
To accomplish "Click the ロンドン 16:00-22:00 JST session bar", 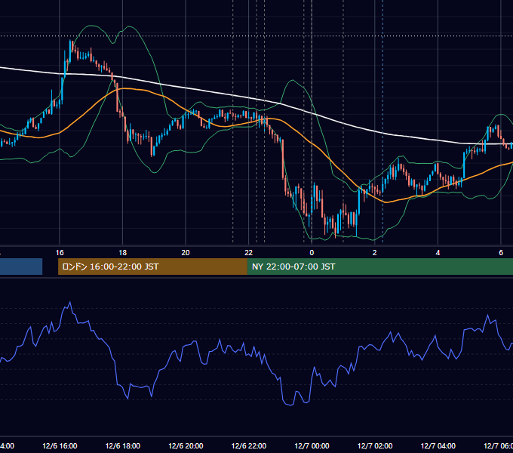I will [x=152, y=267].
